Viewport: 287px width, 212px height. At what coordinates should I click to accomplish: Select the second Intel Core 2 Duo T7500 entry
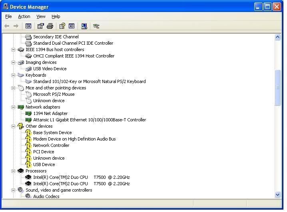point(82,184)
